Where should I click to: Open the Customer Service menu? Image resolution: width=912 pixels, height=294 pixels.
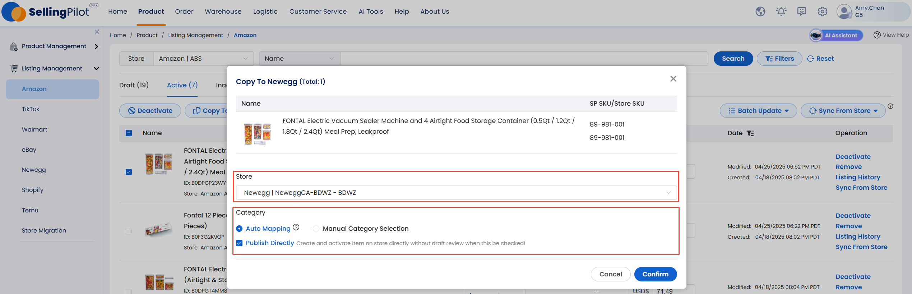[x=318, y=12]
